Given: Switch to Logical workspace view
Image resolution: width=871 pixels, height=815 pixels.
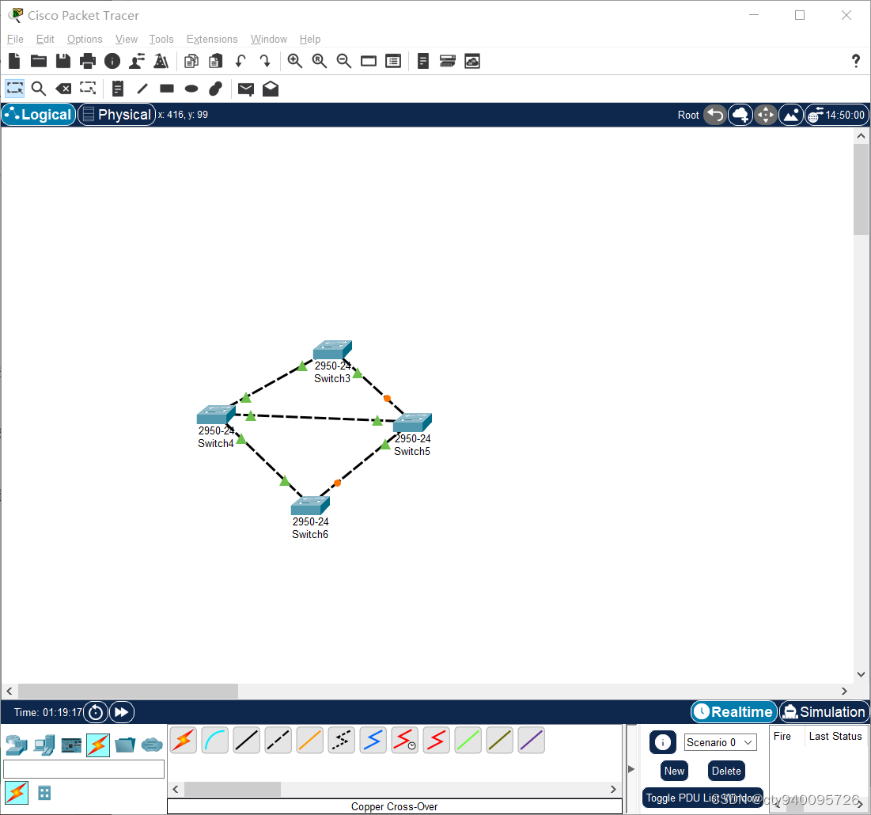Looking at the screenshot, I should pyautogui.click(x=39, y=115).
